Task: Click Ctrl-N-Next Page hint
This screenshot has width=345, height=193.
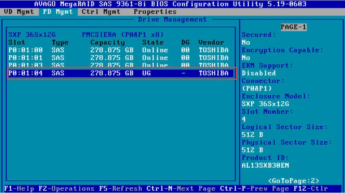Action: (181, 189)
